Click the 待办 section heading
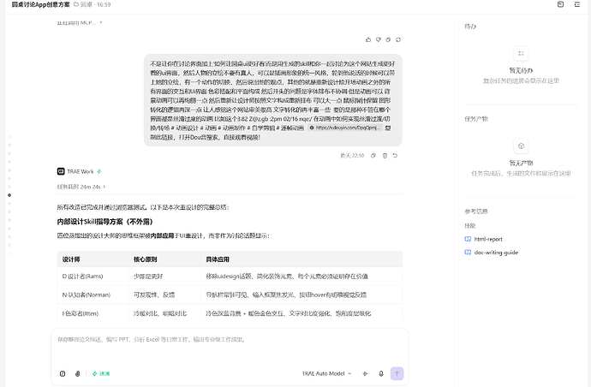Screen dimensions: 591x387 tap(470, 27)
